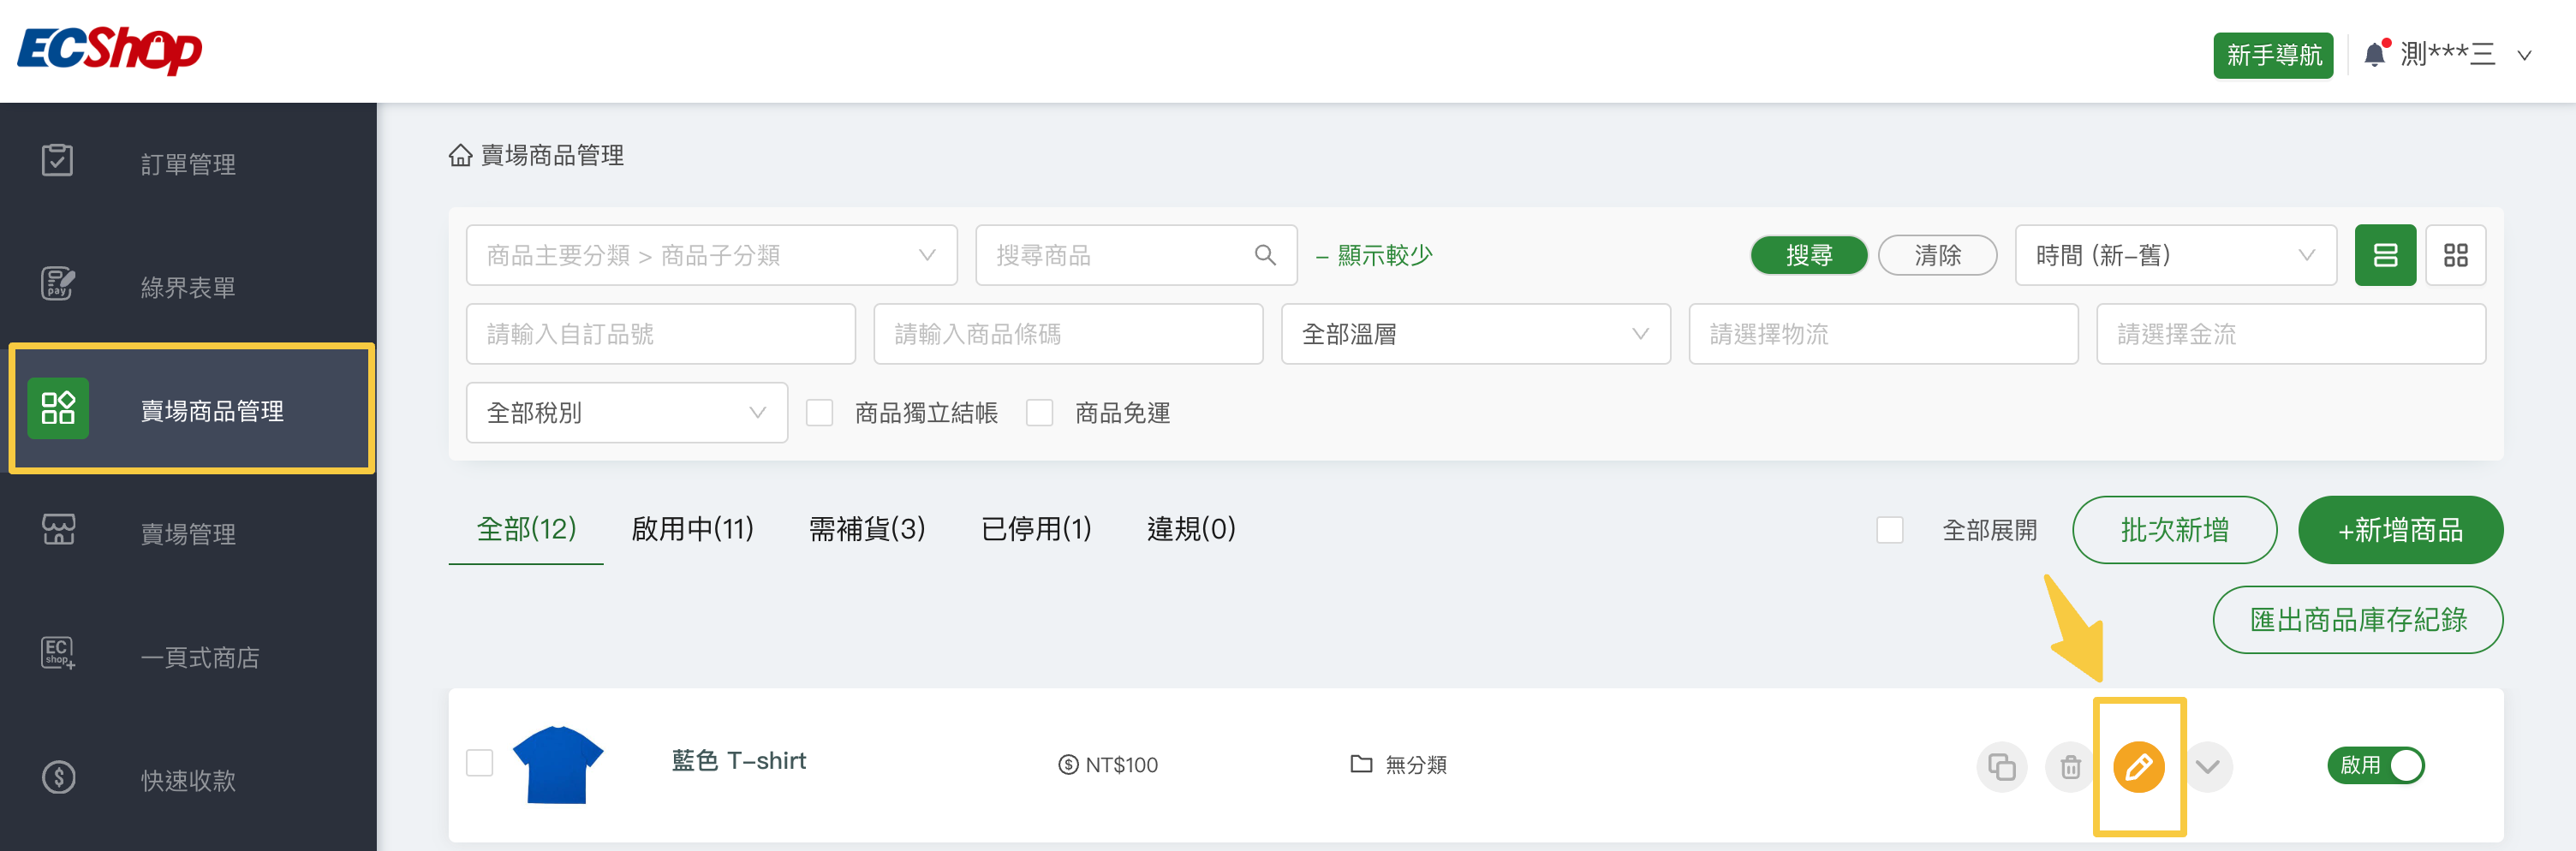Open the 時間 (新-舊) sort dropdown
The width and height of the screenshot is (2576, 851).
click(2175, 255)
